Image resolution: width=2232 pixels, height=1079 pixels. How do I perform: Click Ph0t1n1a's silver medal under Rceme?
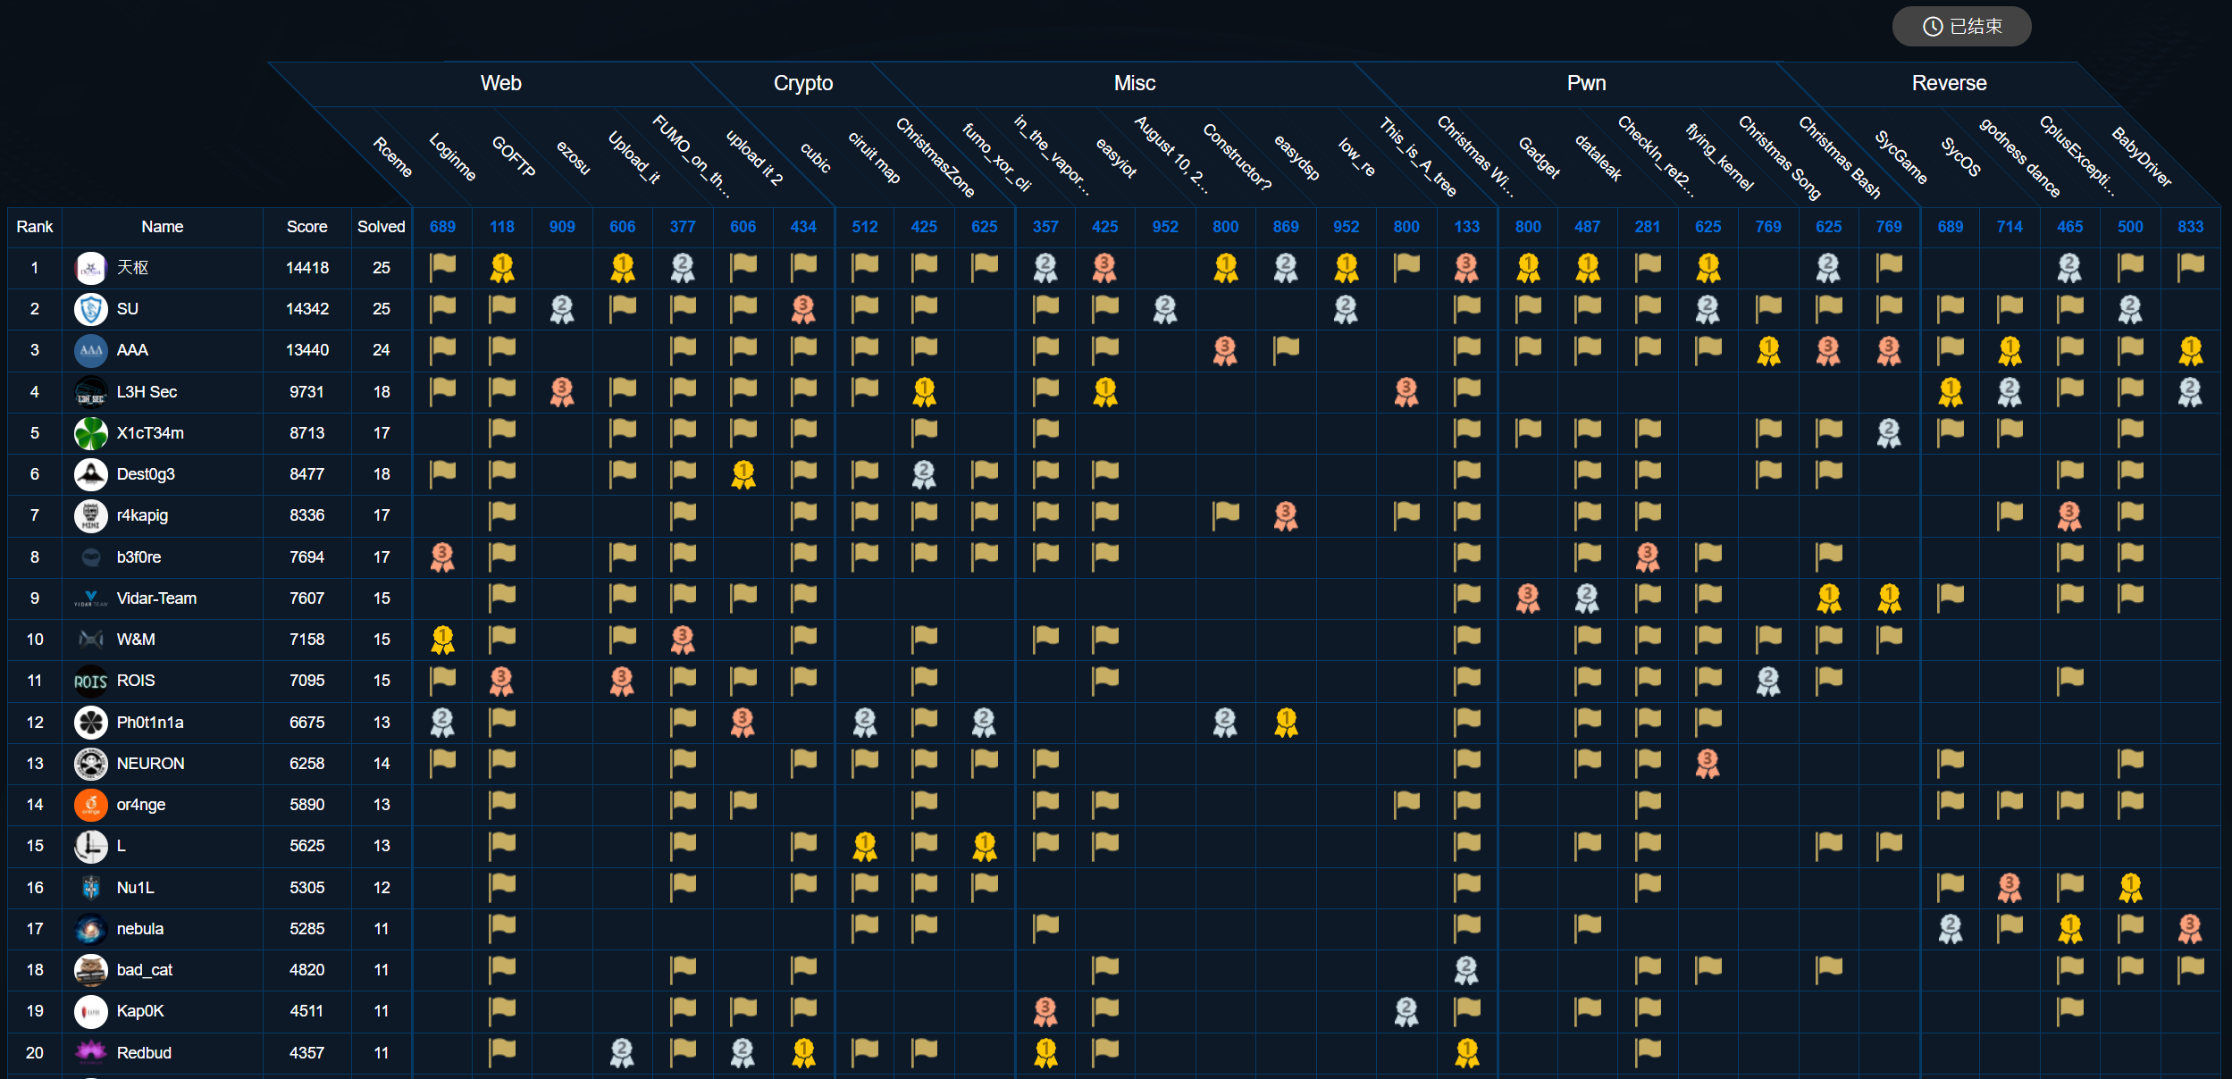[442, 722]
